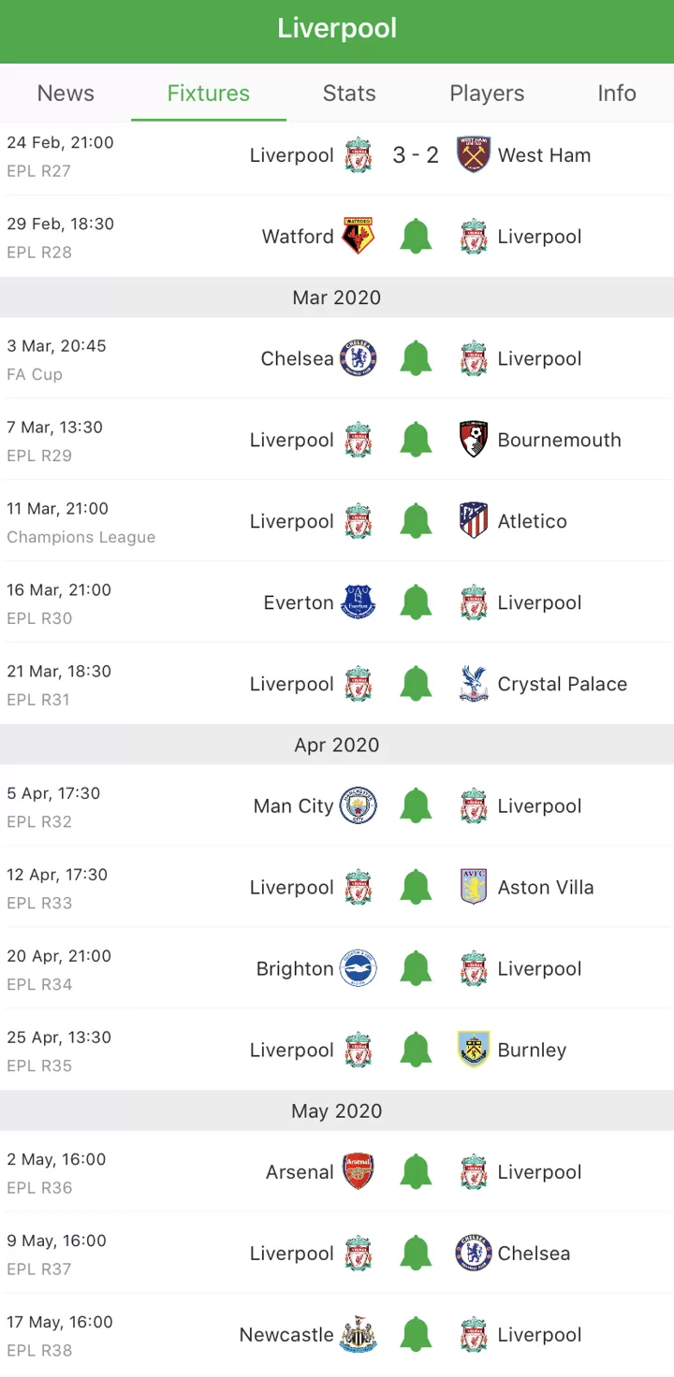Tap the Burnley team name
Viewport: 674px width, 1378px height.
pyautogui.click(x=532, y=1051)
